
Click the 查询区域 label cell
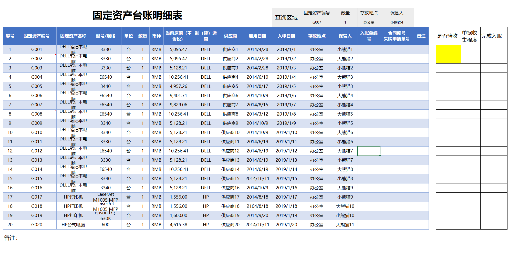286,17
